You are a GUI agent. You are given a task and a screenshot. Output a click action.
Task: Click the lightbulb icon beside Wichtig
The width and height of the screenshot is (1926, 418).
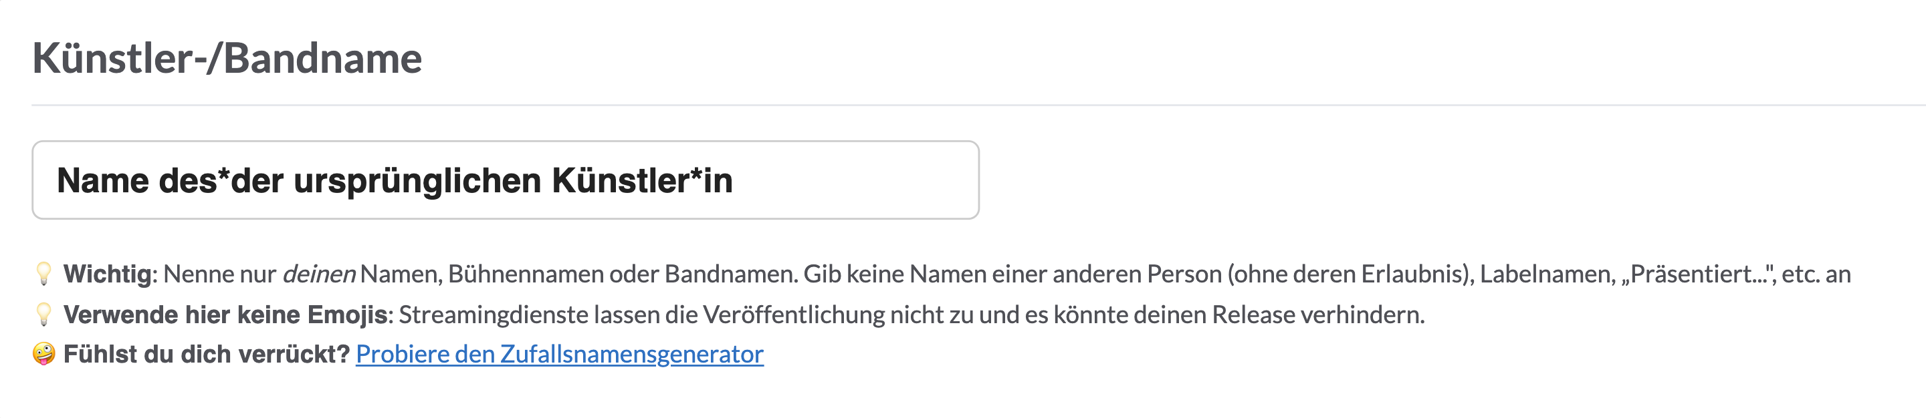pyautogui.click(x=43, y=274)
